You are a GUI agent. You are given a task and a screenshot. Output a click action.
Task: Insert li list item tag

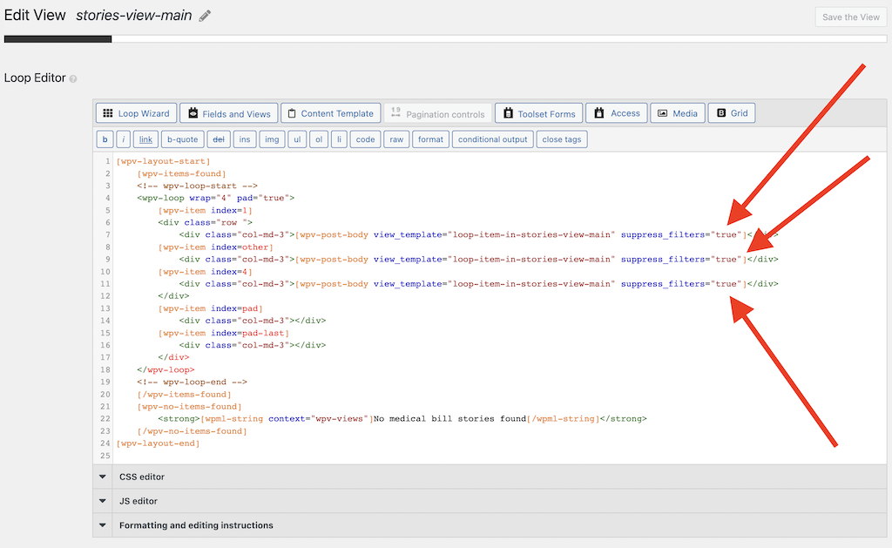click(x=339, y=139)
